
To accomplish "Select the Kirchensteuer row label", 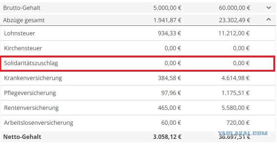I will (23, 48).
